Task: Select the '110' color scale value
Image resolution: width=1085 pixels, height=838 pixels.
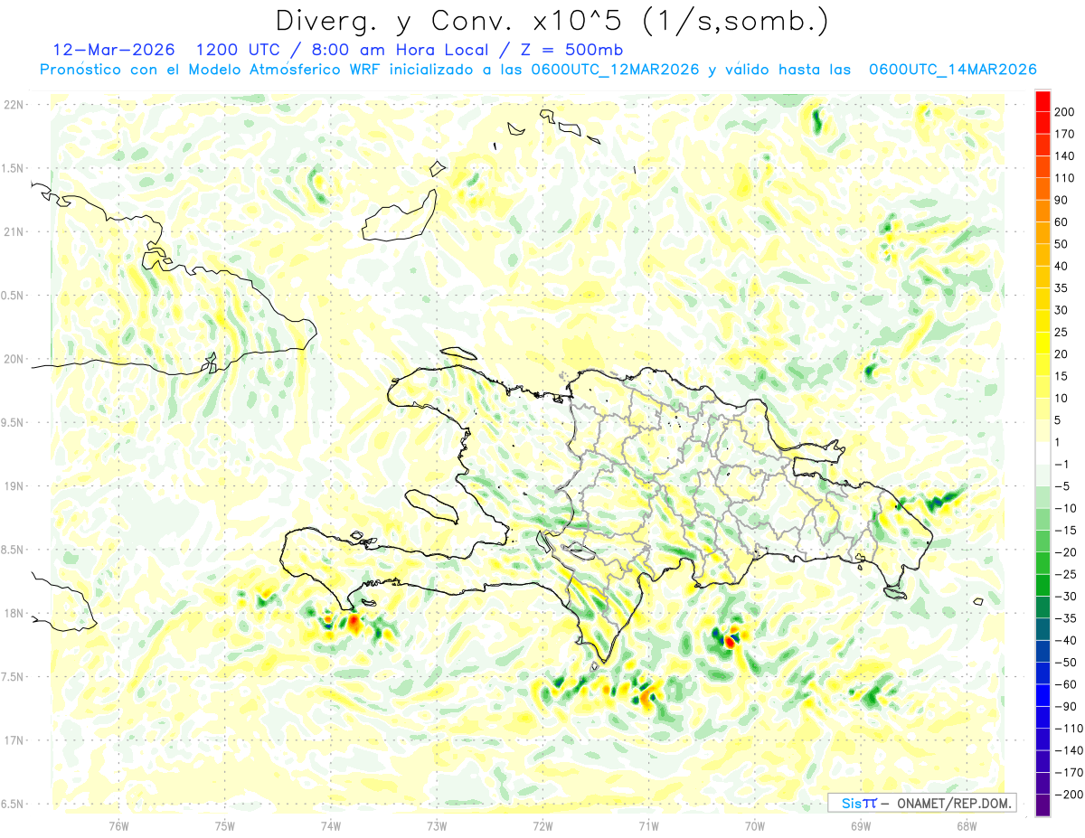Action: [1065, 178]
